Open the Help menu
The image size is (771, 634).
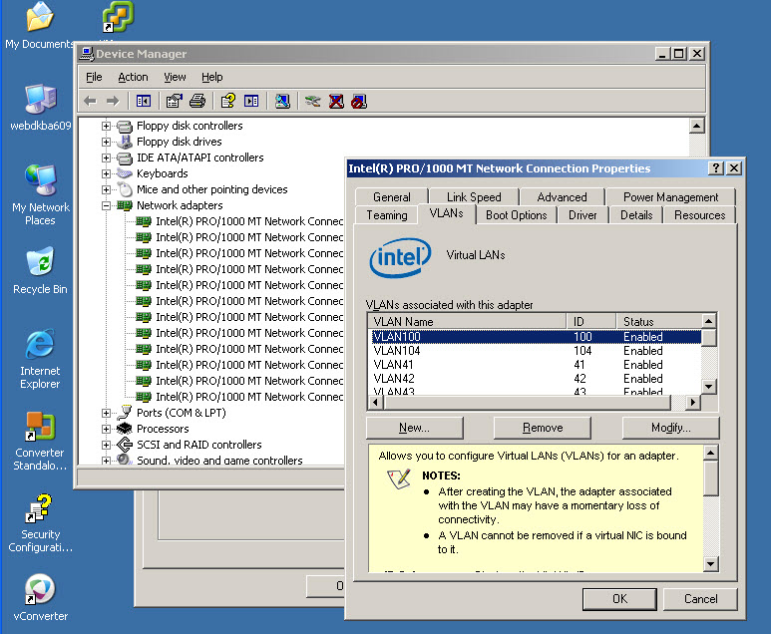click(x=211, y=77)
